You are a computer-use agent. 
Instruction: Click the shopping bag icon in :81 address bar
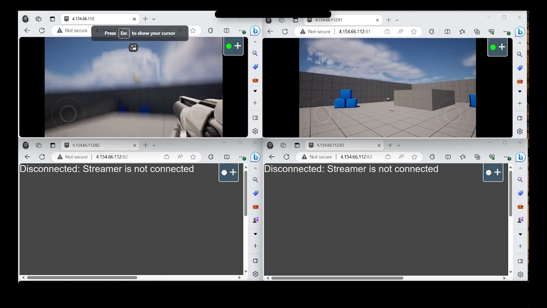[x=387, y=32]
